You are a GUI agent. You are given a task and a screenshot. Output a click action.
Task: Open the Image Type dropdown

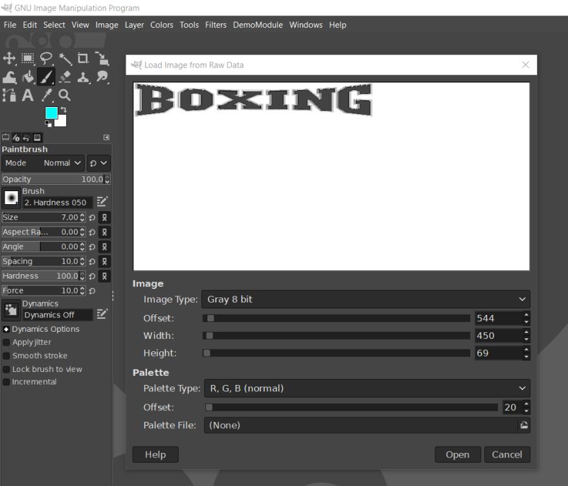click(365, 299)
